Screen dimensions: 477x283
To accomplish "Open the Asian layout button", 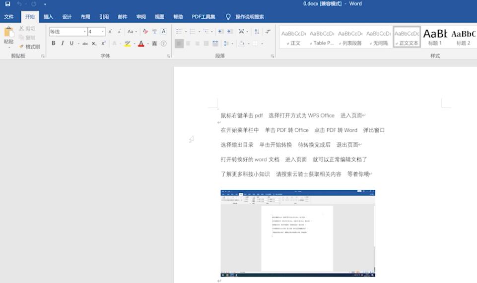I will coord(242,32).
